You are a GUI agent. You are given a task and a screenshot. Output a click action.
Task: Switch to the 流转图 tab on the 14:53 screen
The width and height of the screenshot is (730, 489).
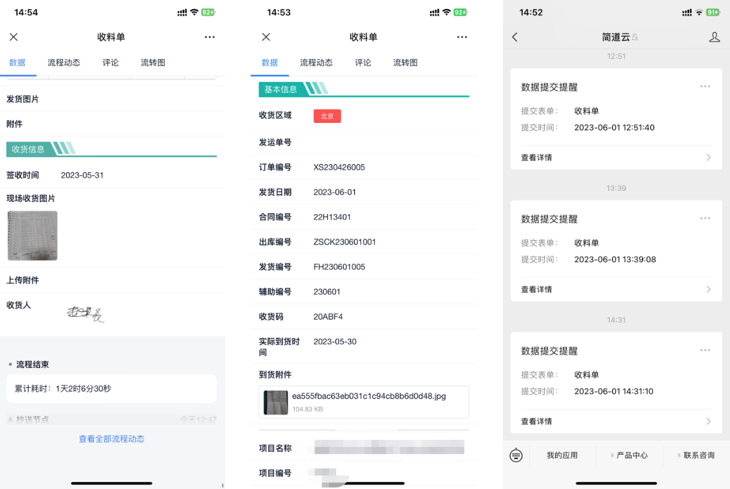click(x=405, y=63)
